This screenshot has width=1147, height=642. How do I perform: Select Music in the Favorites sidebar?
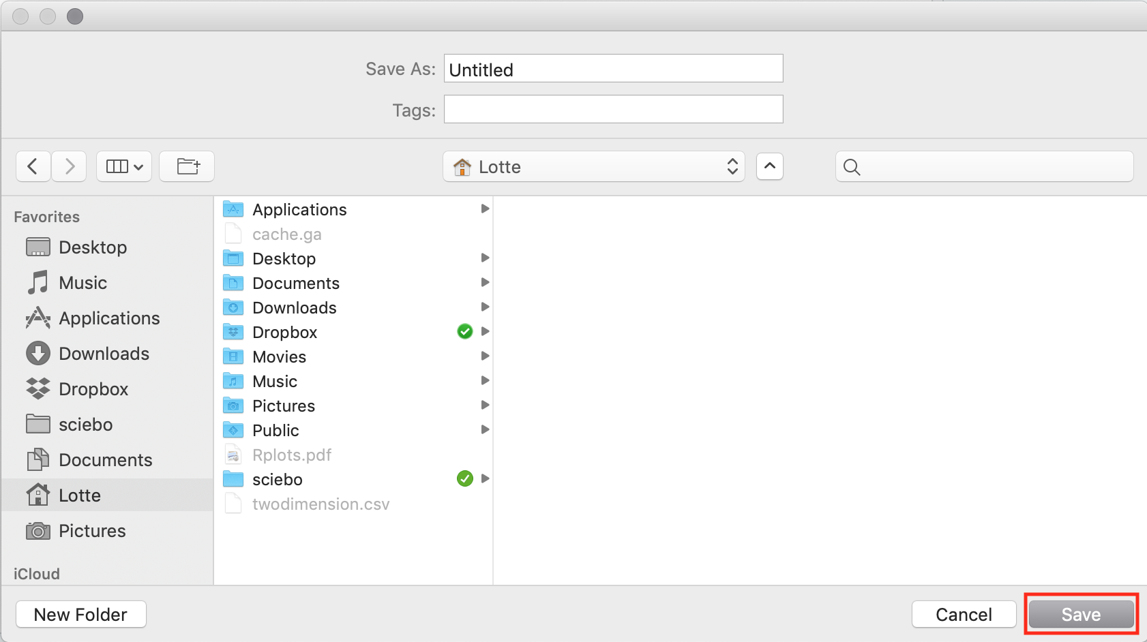pyautogui.click(x=83, y=283)
